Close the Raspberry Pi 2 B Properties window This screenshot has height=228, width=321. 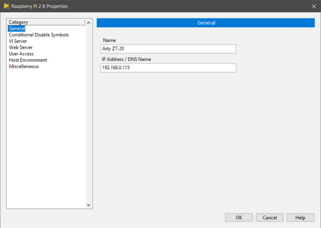click(314, 6)
